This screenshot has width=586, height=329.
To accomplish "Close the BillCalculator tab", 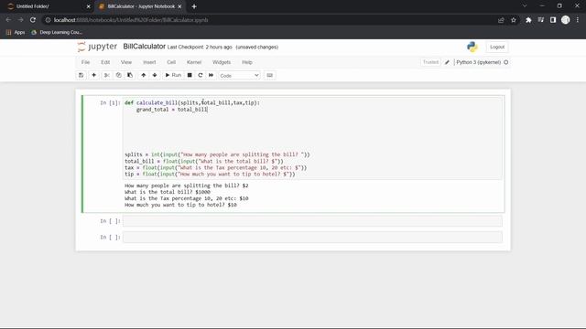I will (179, 6).
